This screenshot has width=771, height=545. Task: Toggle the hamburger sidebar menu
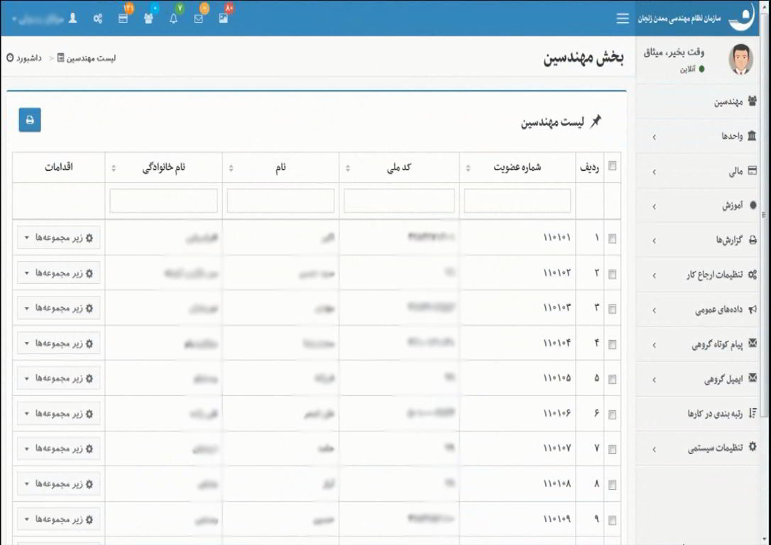(623, 18)
